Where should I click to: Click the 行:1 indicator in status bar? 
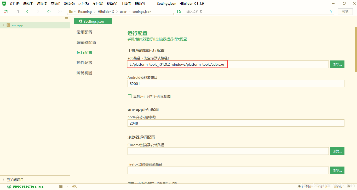coord(300,187)
